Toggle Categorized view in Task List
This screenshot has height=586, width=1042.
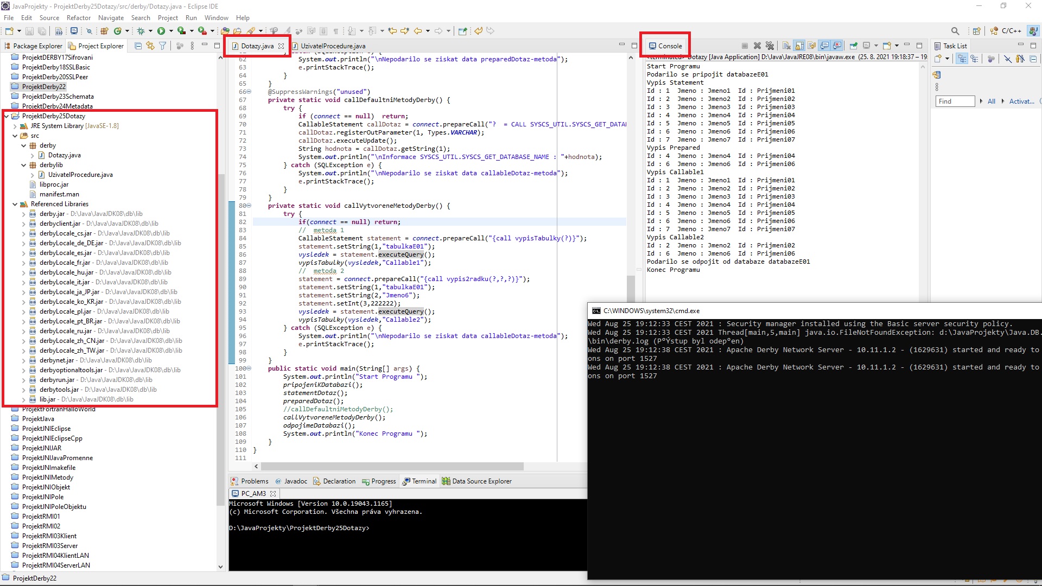962,59
